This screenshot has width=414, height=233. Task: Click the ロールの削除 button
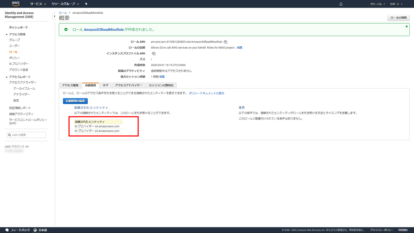point(398,18)
